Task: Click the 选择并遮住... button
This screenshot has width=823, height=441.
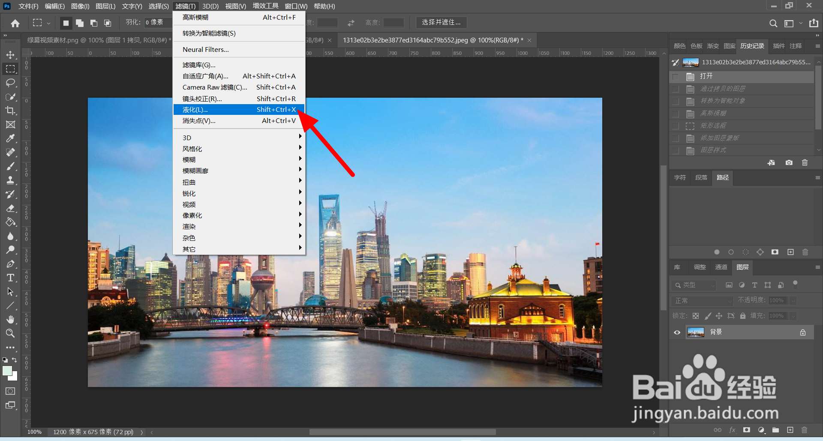Action: pos(441,22)
